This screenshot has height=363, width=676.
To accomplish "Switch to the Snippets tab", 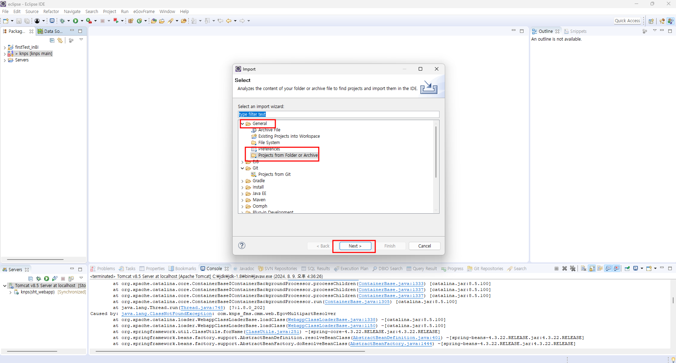I will pyautogui.click(x=575, y=31).
